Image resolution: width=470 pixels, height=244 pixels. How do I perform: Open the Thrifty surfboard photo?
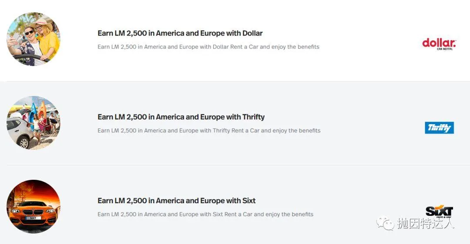coord(34,123)
